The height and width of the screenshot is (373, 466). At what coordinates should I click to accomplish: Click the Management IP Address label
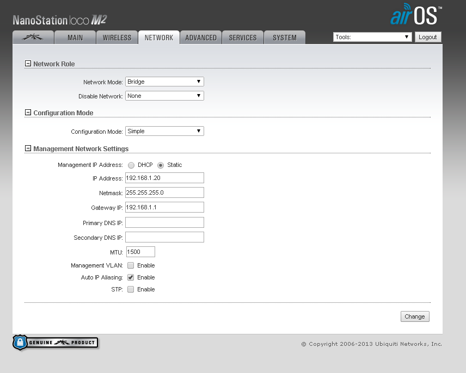[x=90, y=165]
